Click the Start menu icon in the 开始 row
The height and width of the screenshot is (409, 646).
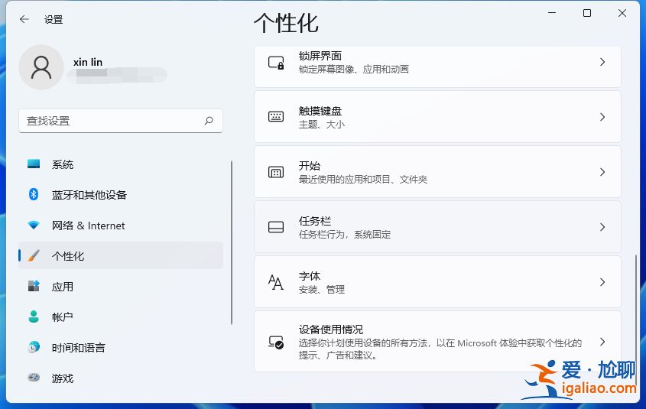[276, 172]
